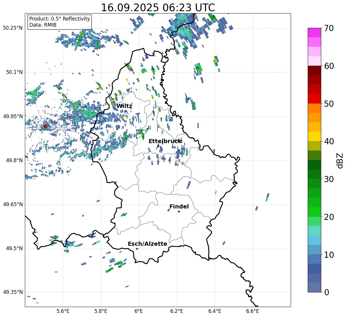The height and width of the screenshot is (317, 347).
Task: Click the 6°E longitude tick label
Action: pyautogui.click(x=139, y=311)
